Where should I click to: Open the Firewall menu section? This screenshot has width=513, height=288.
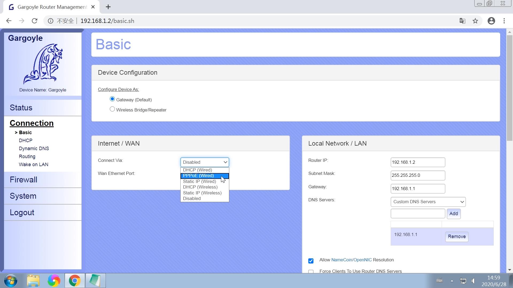tap(24, 180)
